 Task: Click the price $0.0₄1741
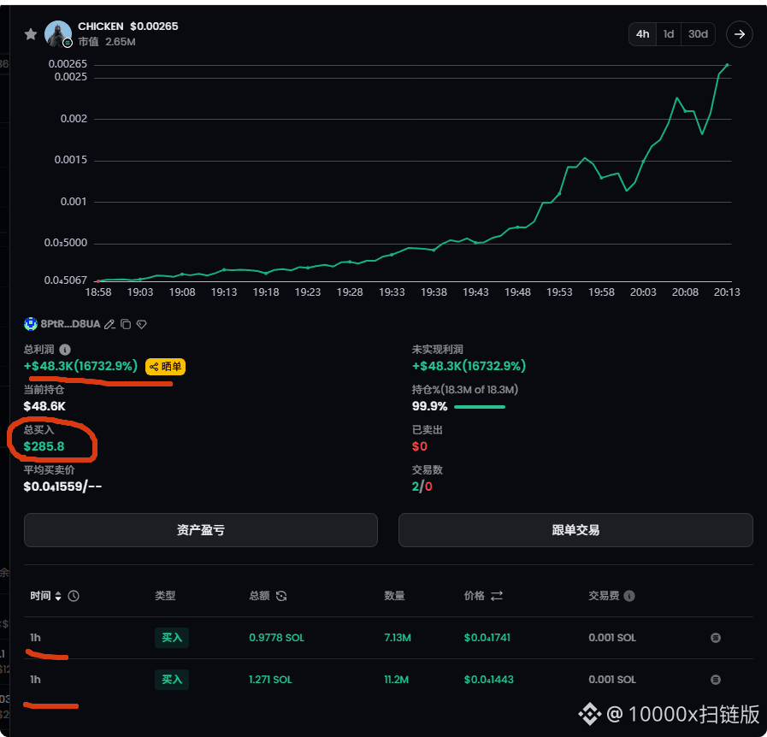point(487,638)
